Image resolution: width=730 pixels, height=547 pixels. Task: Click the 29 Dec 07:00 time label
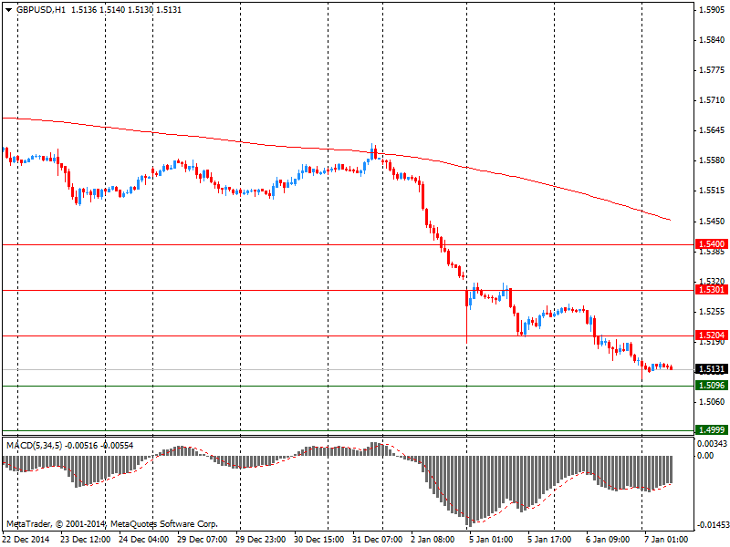point(202,539)
